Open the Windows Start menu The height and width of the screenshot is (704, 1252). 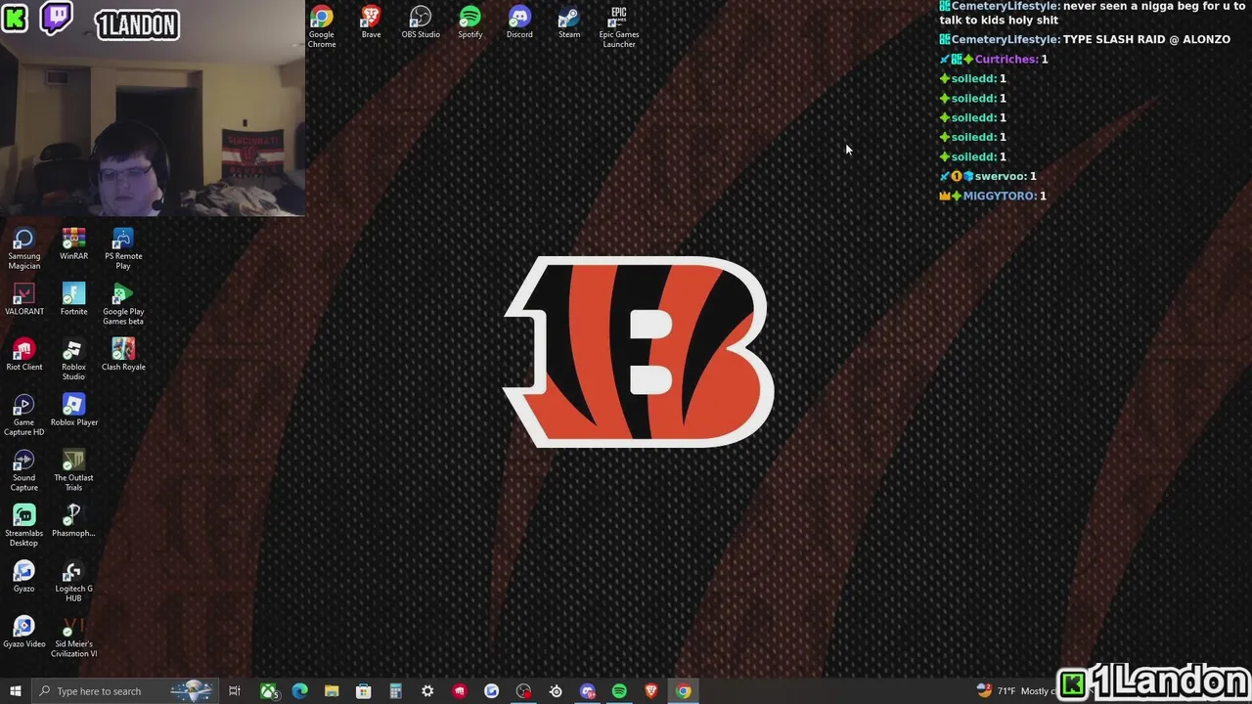click(16, 691)
